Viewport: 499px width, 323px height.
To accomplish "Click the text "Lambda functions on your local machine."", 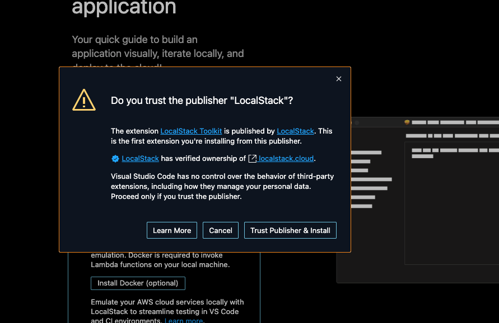I will (160, 264).
